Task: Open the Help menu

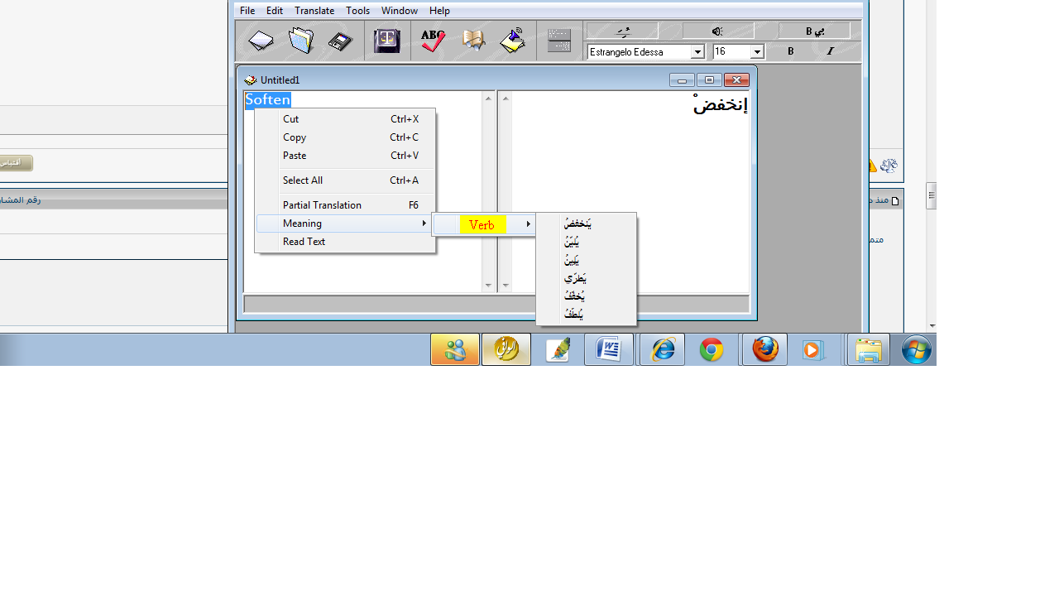Action: 439,11
